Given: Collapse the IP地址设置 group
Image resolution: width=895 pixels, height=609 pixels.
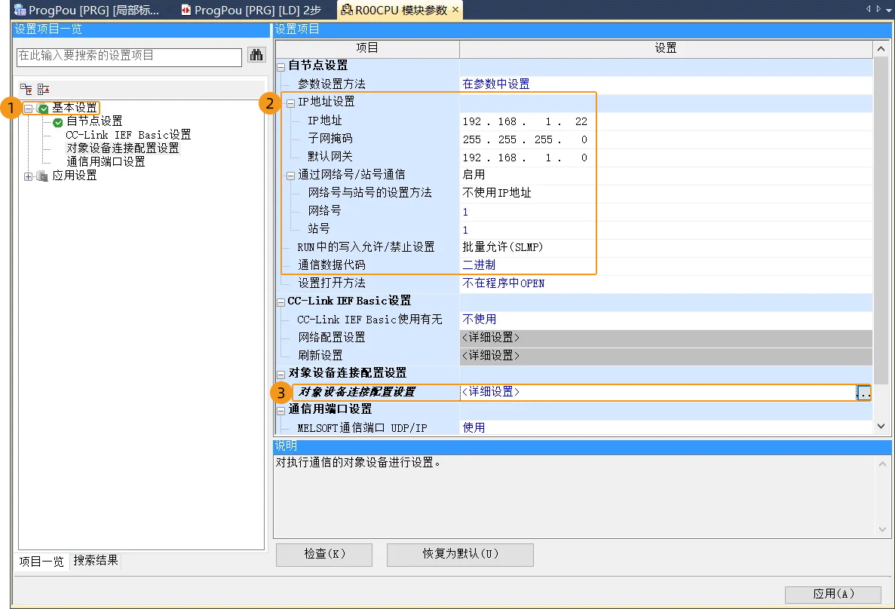Looking at the screenshot, I should click(291, 103).
